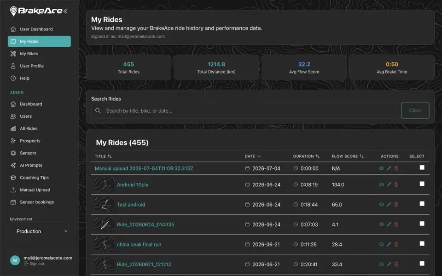Screen dimensions: 442x276
Task: Sort rides by Title column
Action: click(x=103, y=156)
